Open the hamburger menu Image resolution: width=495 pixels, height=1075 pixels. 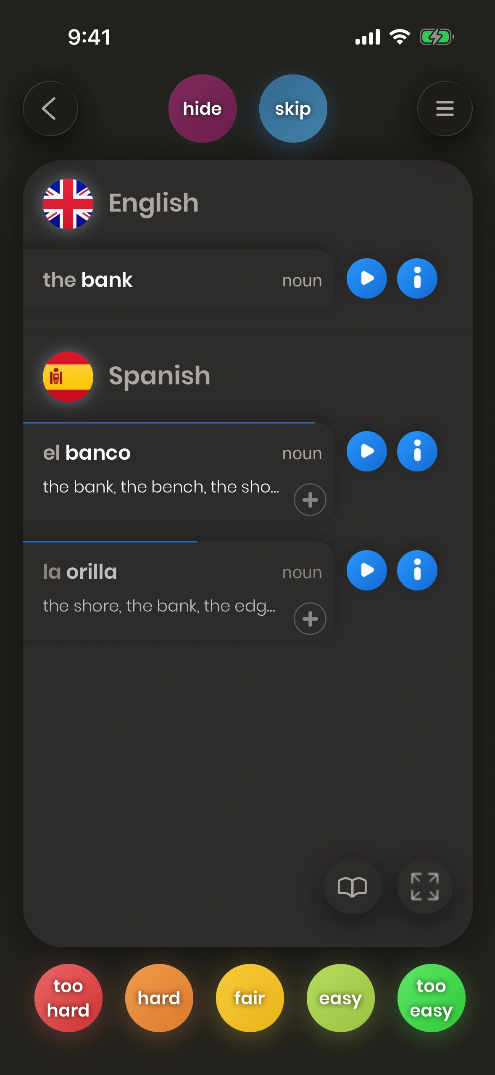[445, 109]
